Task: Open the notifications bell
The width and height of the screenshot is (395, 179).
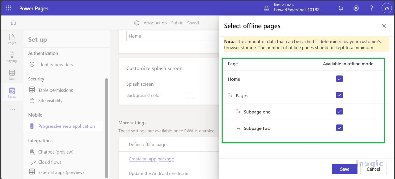Action: point(340,8)
